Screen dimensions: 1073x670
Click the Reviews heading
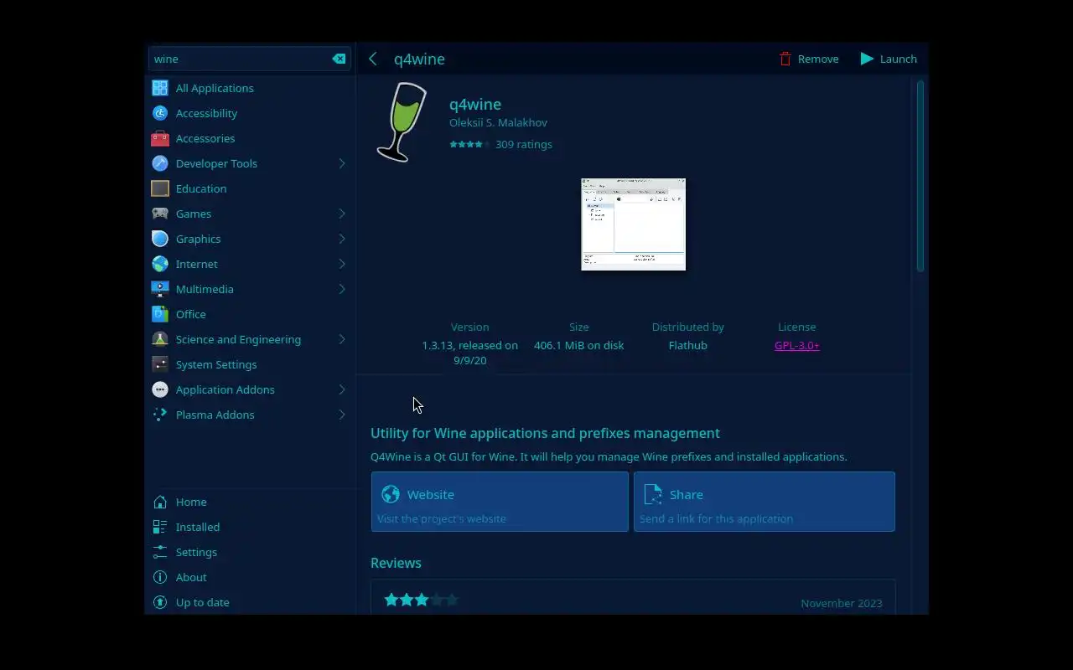point(396,563)
